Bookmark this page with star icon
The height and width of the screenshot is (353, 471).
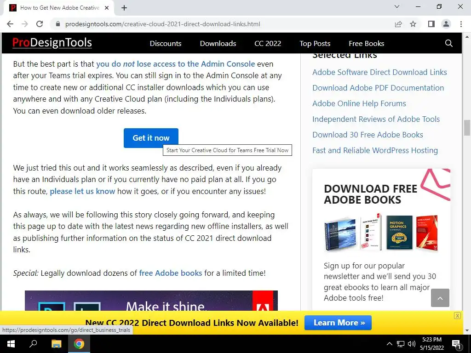coord(413,24)
